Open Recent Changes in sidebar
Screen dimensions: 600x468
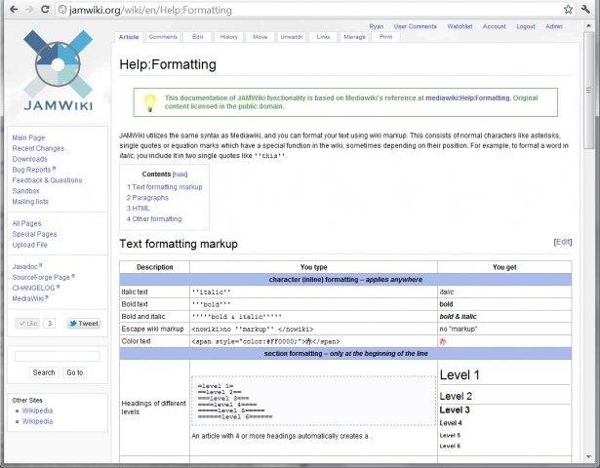pyautogui.click(x=38, y=148)
